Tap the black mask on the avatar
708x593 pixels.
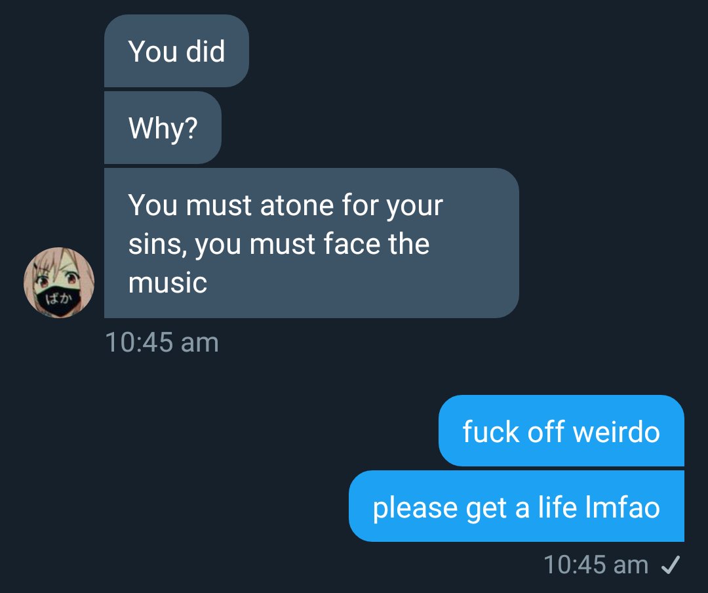(x=59, y=300)
